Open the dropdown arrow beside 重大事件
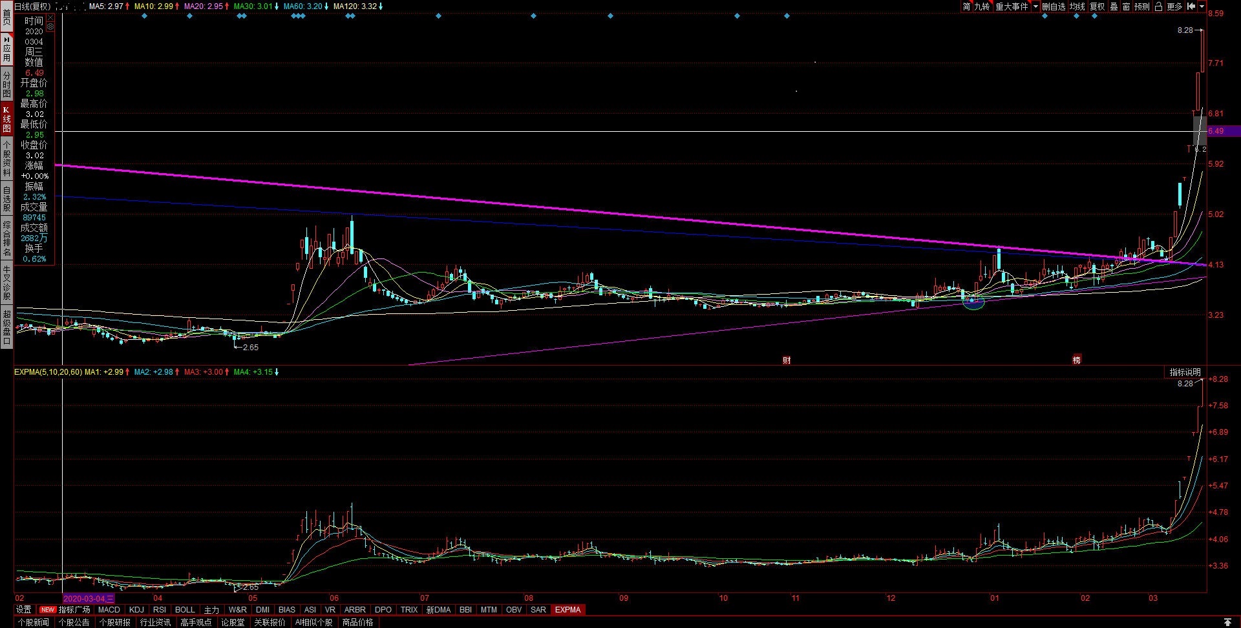The height and width of the screenshot is (628, 1241). (x=1035, y=6)
